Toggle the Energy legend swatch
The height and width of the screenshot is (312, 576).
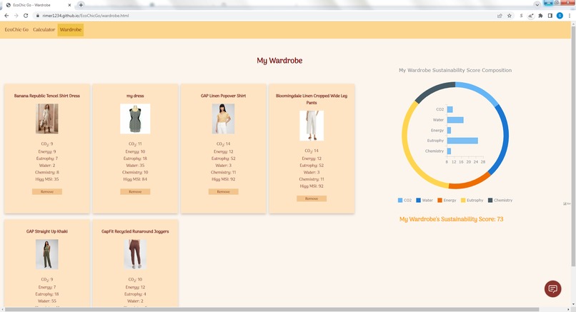coord(440,201)
